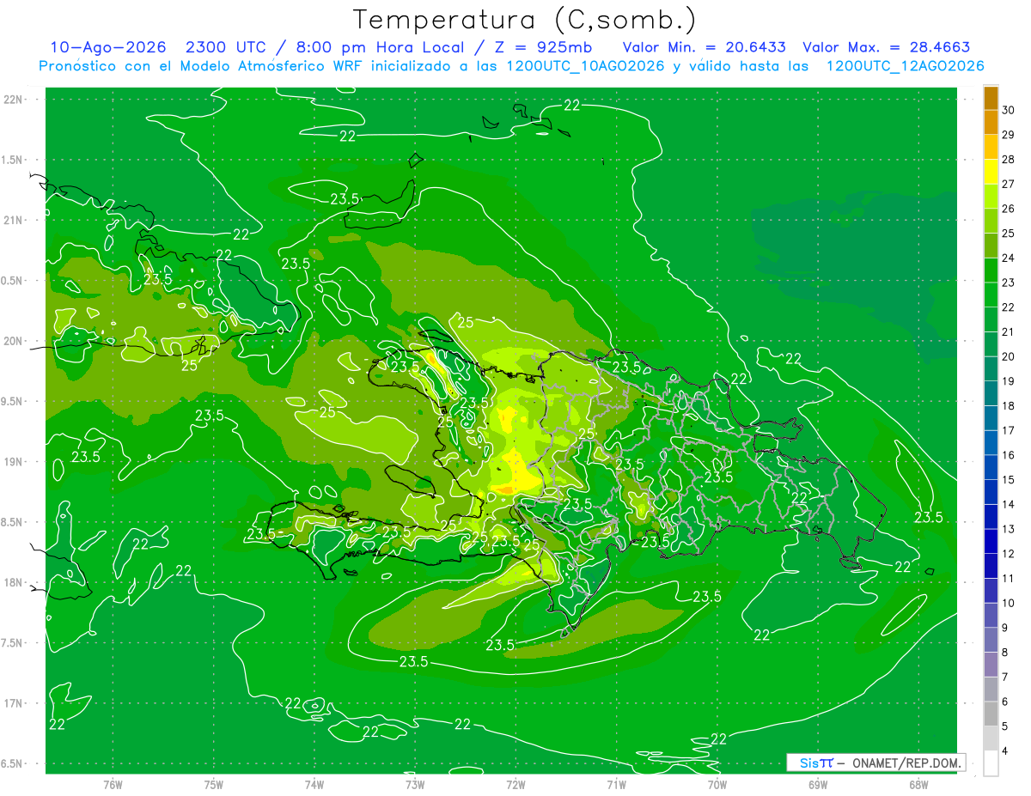Select the date text "10-Ago-2026"
The width and height of the screenshot is (1031, 796).
107,48
